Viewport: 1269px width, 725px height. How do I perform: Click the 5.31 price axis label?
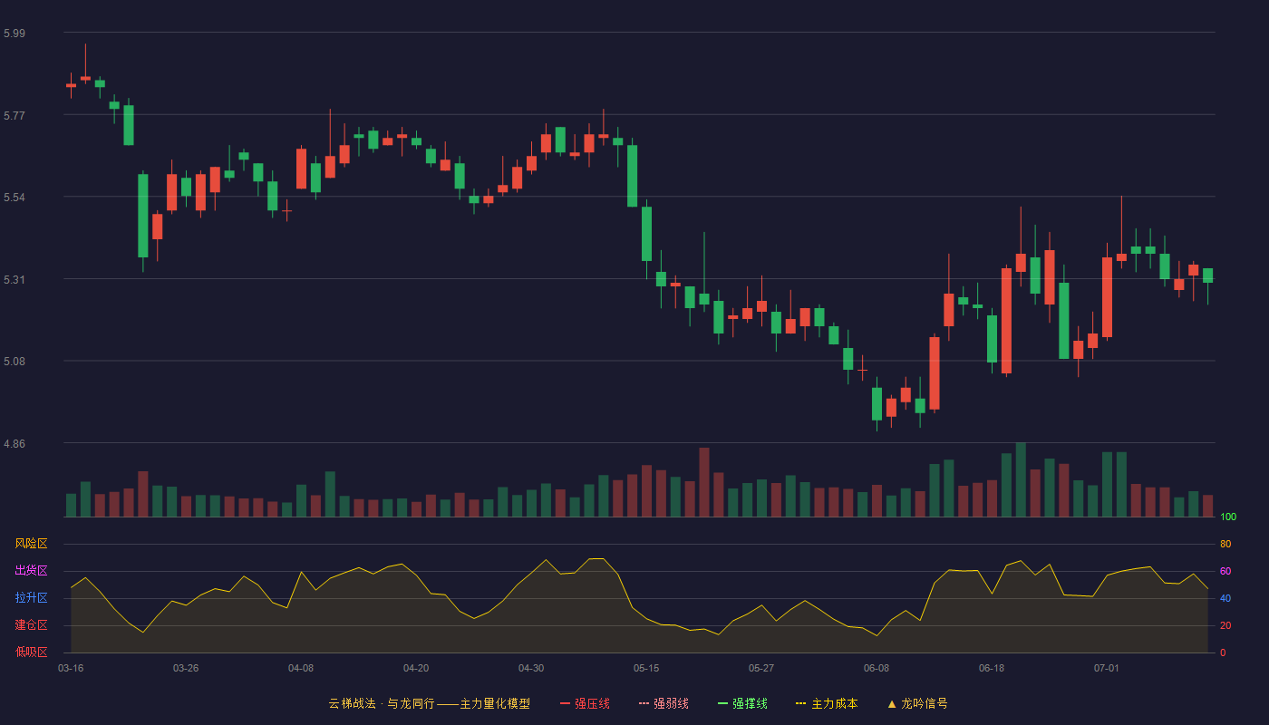click(x=15, y=280)
